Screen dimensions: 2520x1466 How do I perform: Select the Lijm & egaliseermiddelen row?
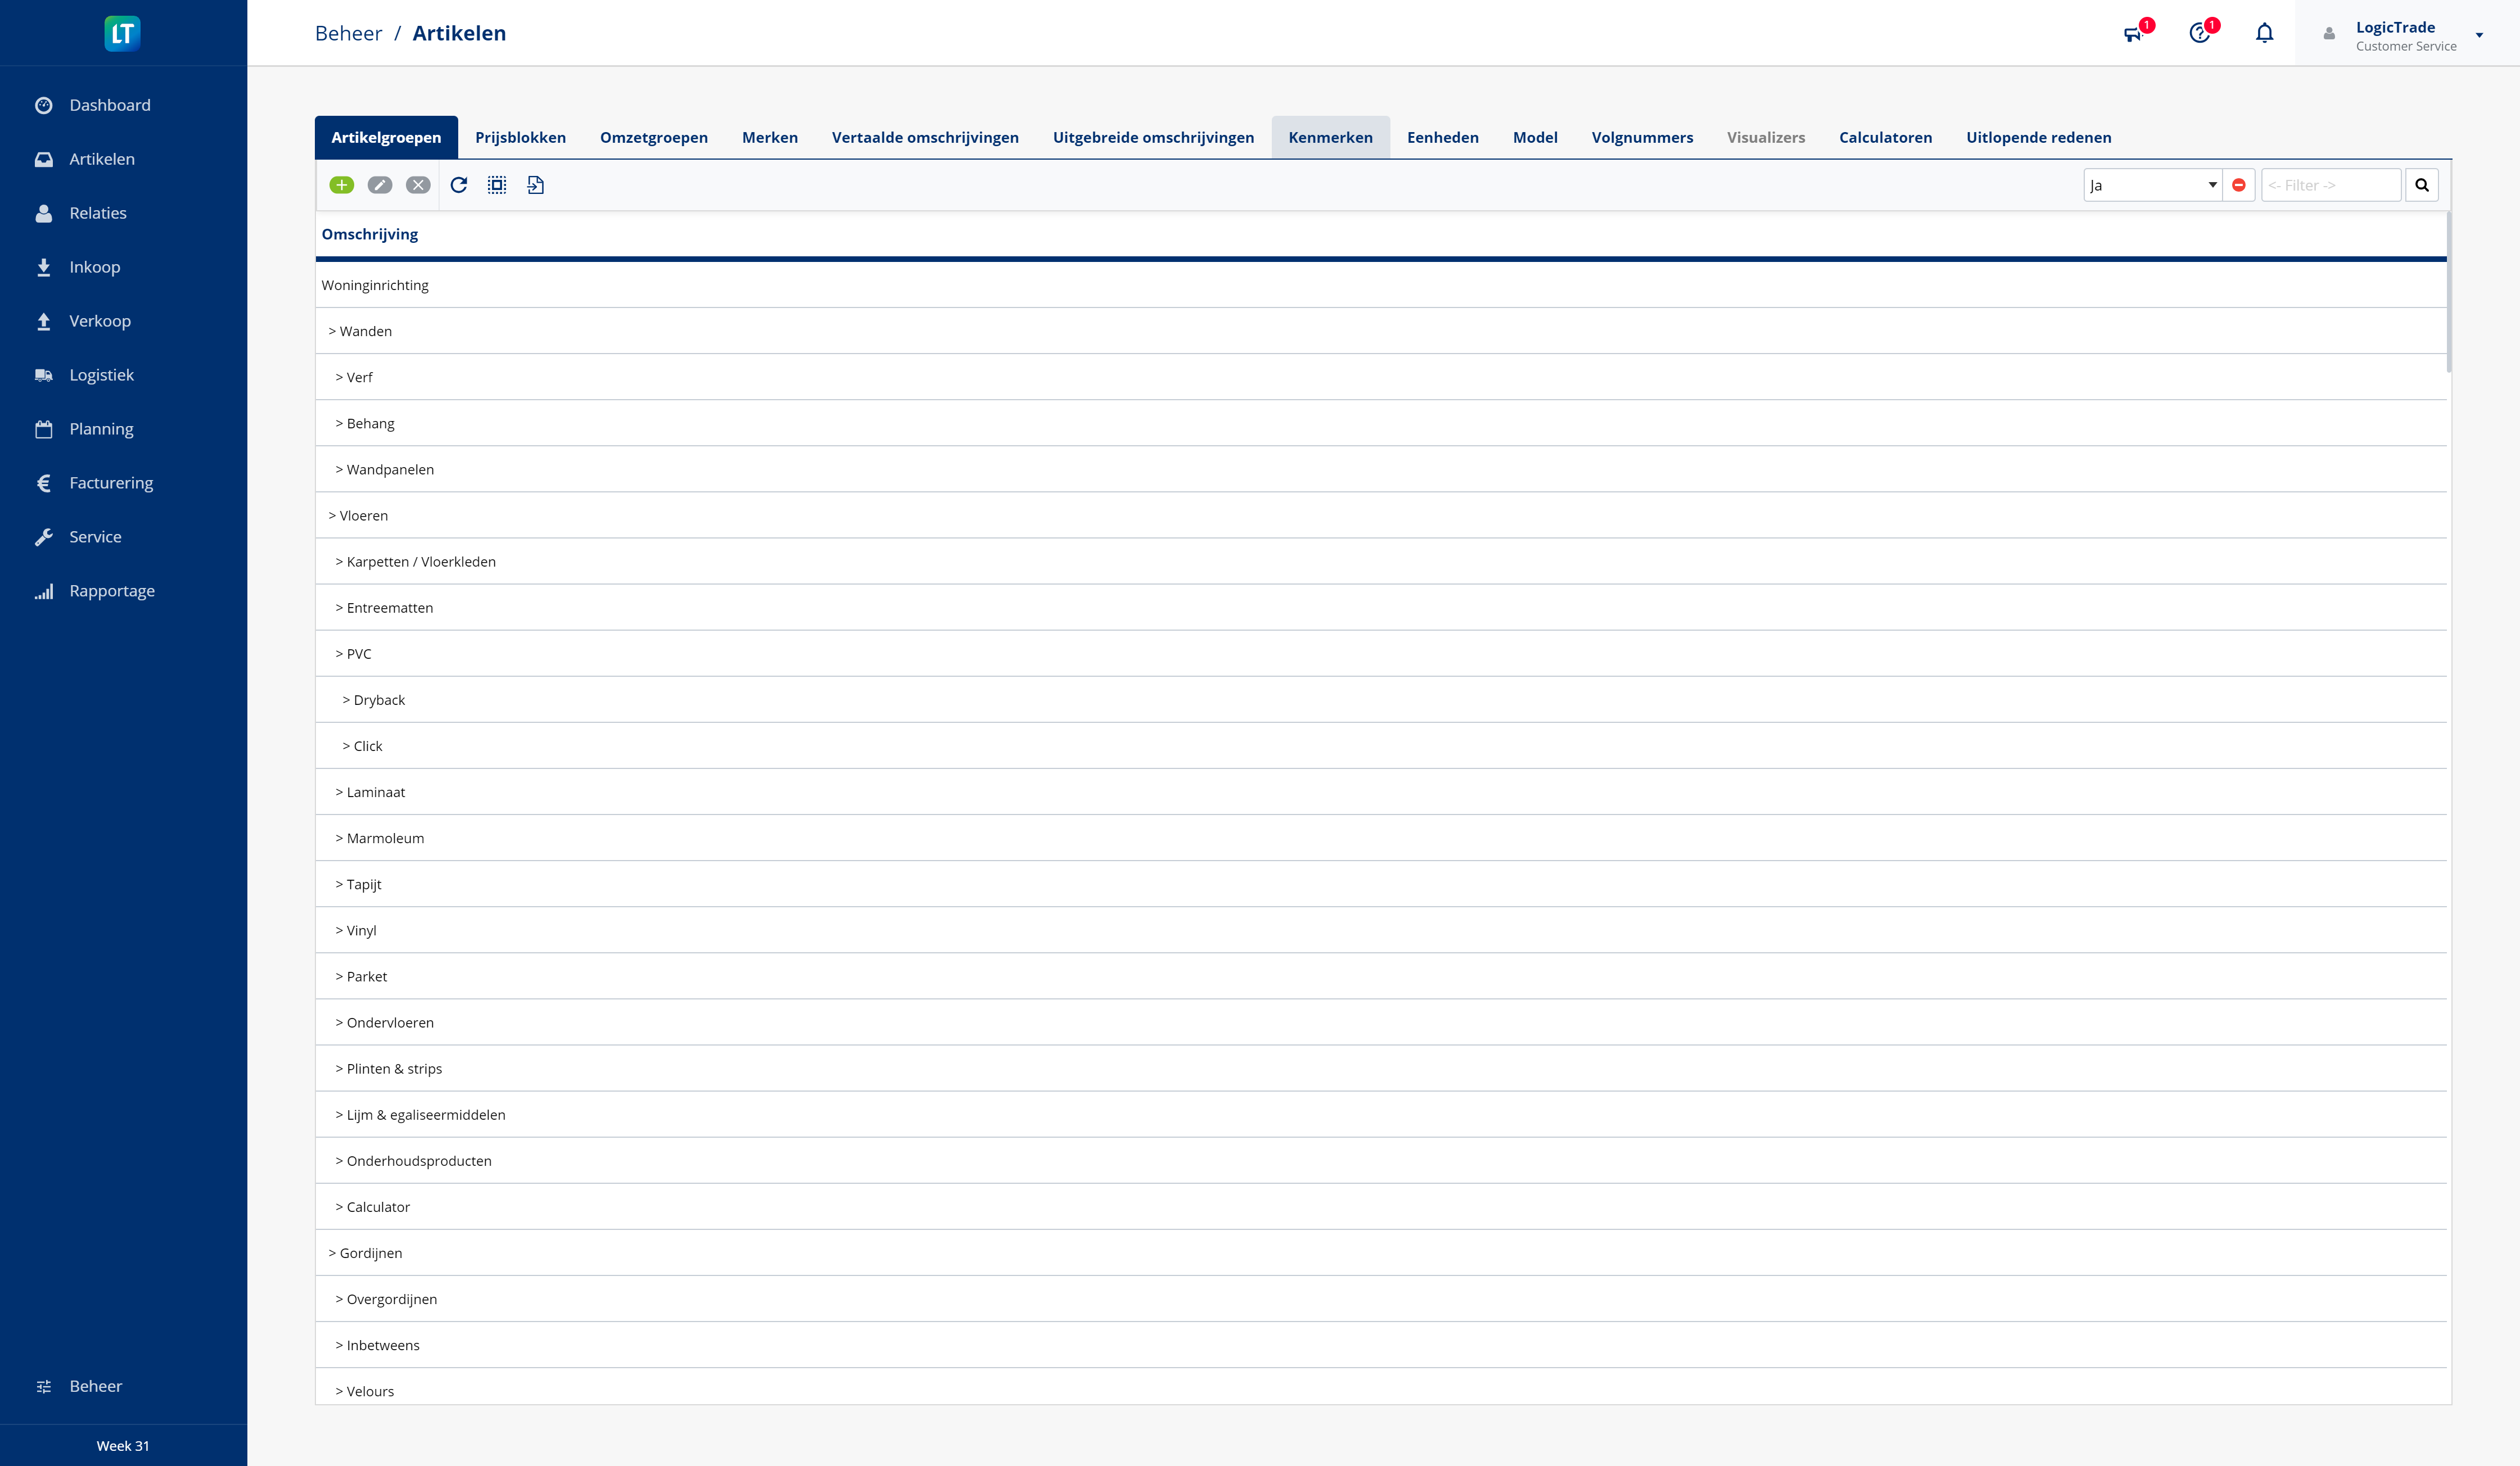tap(1381, 1114)
